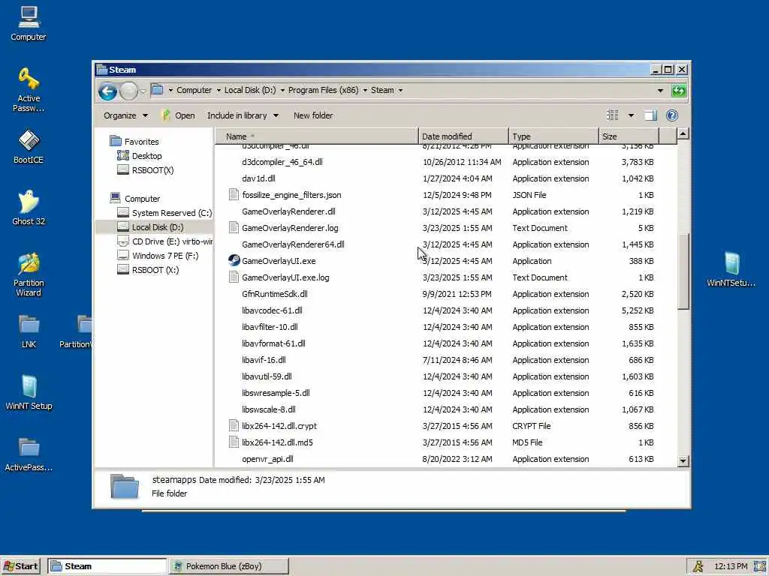Sort by Type column header

553,136
